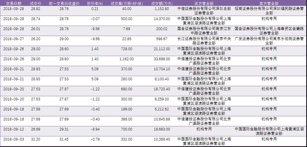
Task: Select the 28.82 deal price cell
Action: tap(35, 9)
